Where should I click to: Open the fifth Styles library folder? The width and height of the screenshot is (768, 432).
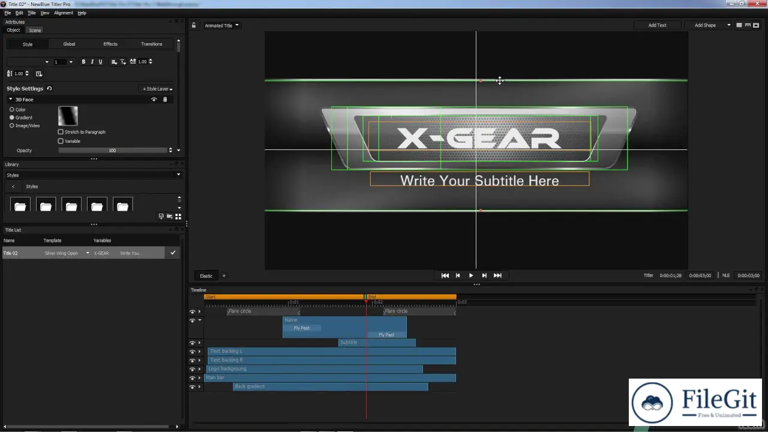point(123,204)
